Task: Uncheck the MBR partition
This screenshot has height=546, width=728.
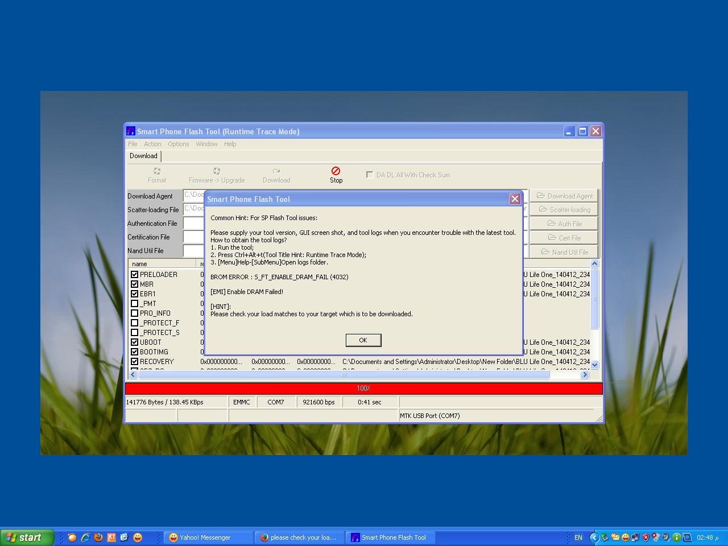Action: point(135,284)
